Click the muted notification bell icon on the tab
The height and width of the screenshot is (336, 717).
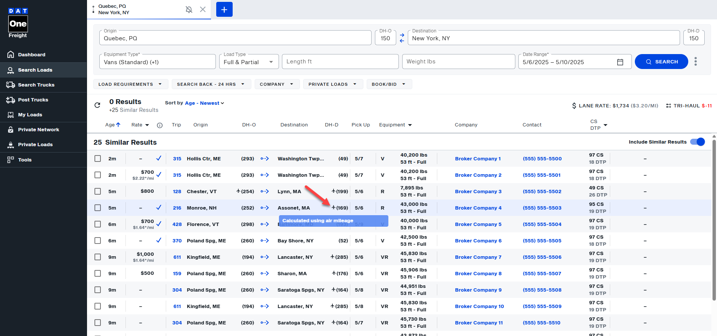coord(189,9)
